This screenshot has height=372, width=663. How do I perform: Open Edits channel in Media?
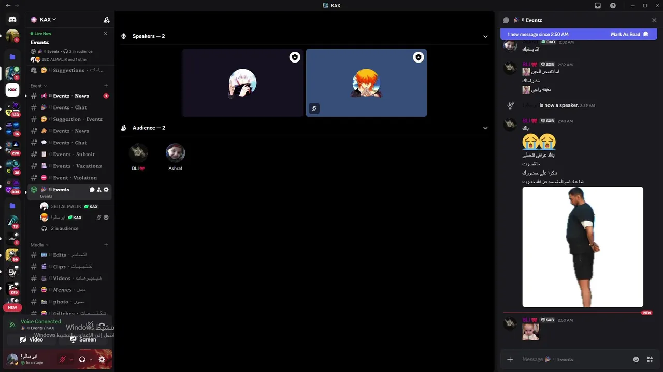point(69,255)
